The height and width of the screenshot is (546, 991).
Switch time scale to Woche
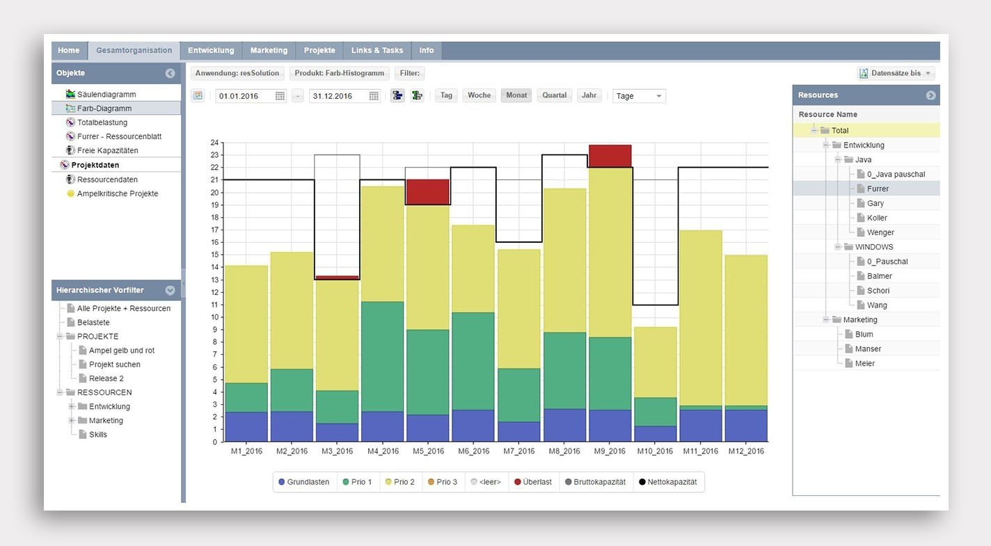[479, 95]
